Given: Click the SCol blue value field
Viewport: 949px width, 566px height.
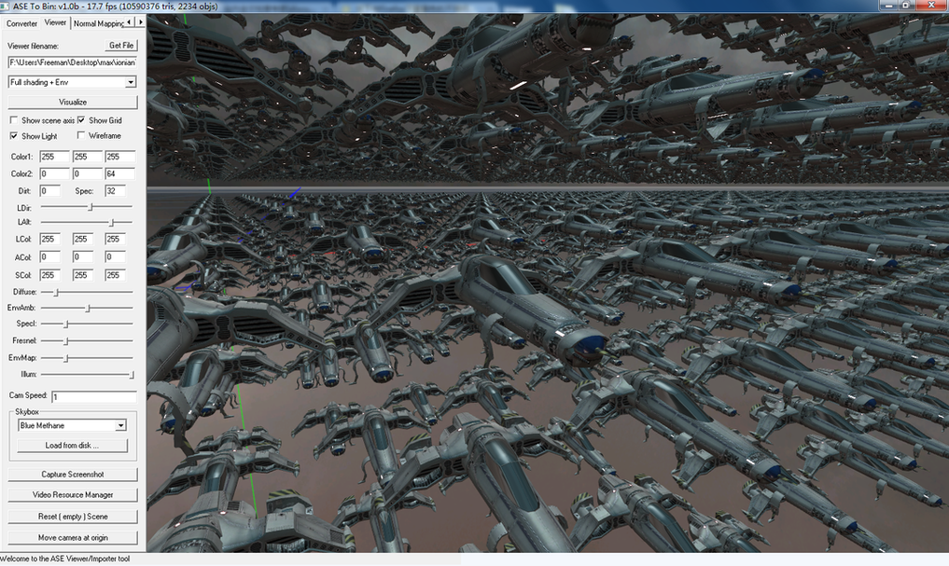Looking at the screenshot, I should coord(115,275).
